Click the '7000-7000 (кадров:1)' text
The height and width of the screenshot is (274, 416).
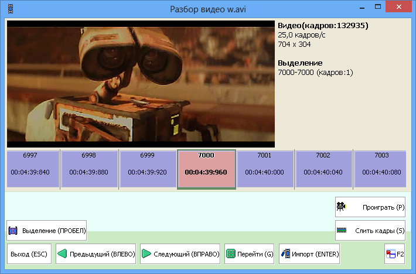point(315,73)
